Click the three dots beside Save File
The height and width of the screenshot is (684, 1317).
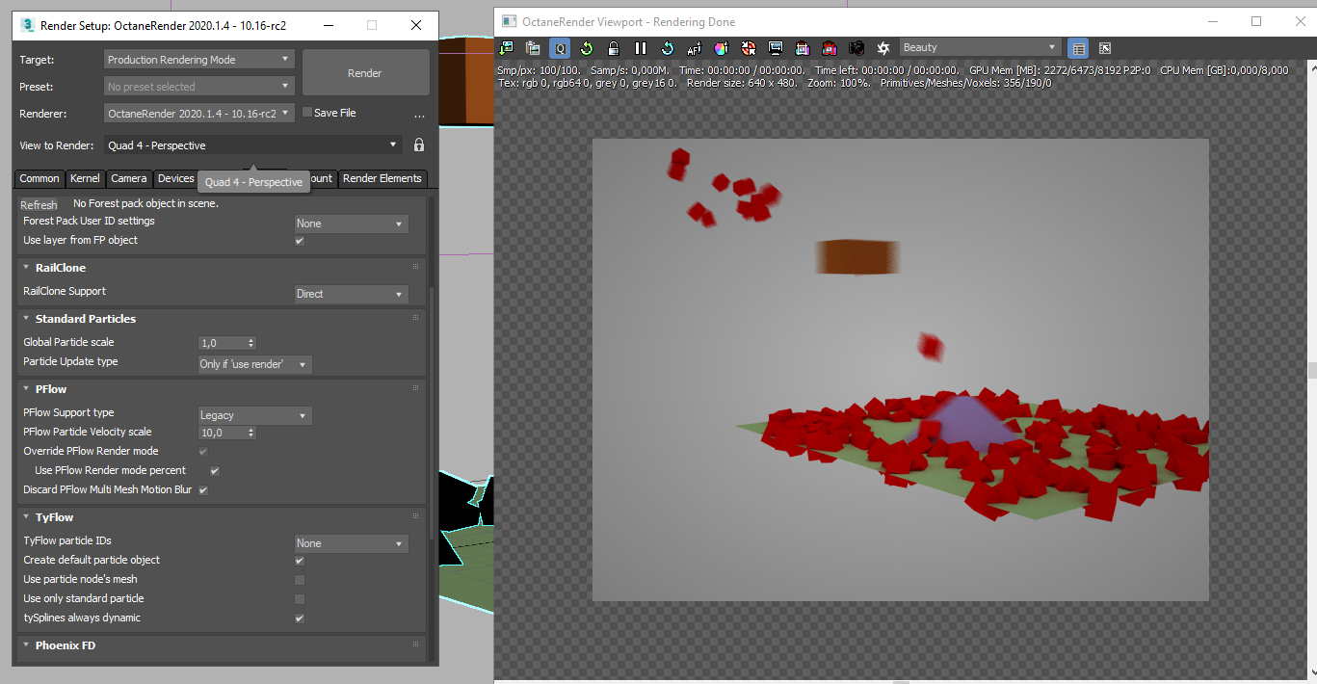pos(419,116)
